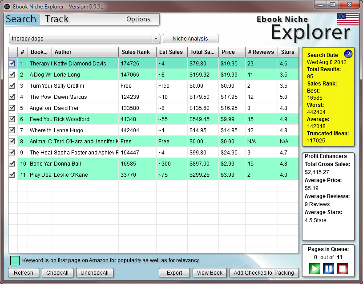Toggle the checkbox for Donna Ball row
The height and width of the screenshot is (284, 363).
[12, 163]
